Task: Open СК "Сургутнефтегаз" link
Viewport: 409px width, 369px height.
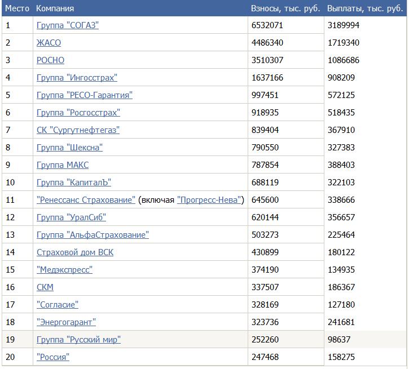Action: tap(78, 130)
